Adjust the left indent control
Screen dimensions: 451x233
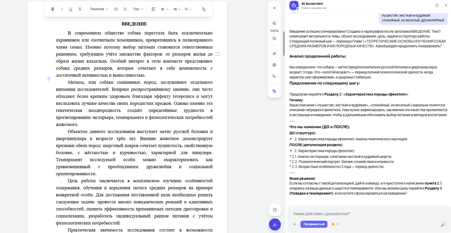(x=165, y=9)
